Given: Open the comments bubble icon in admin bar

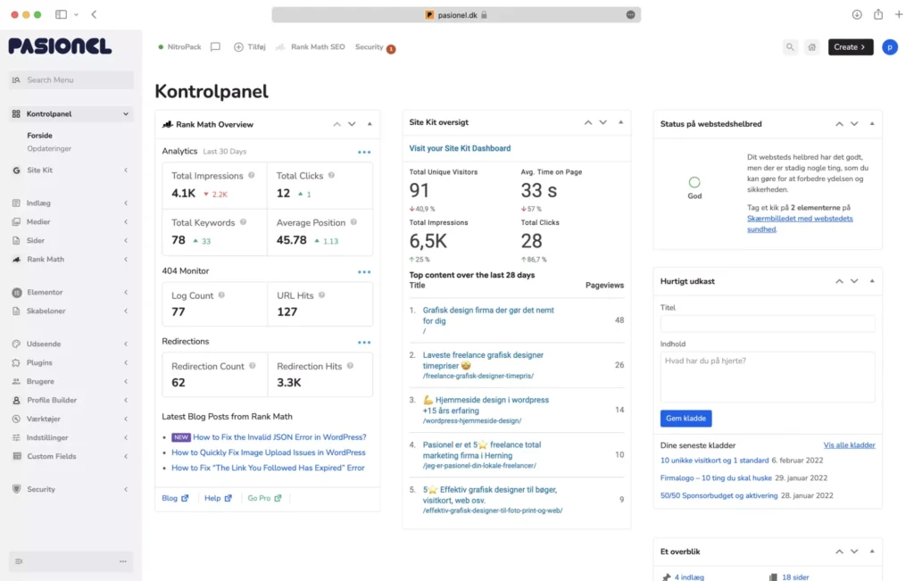Looking at the screenshot, I should [215, 47].
